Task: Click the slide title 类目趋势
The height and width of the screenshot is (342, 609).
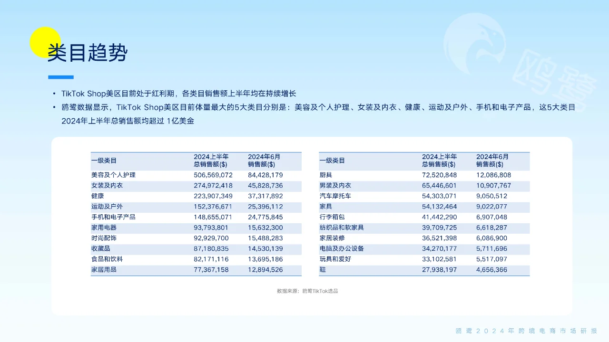Action: (x=88, y=52)
